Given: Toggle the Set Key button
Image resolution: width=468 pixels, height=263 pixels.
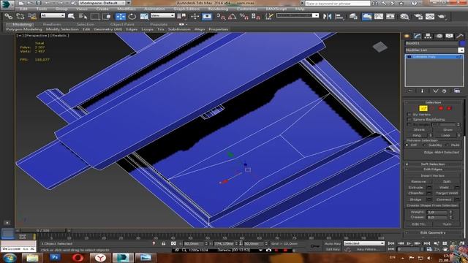Looking at the screenshot, I should point(333,249).
